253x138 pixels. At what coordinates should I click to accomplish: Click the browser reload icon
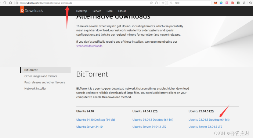coord(5,3)
